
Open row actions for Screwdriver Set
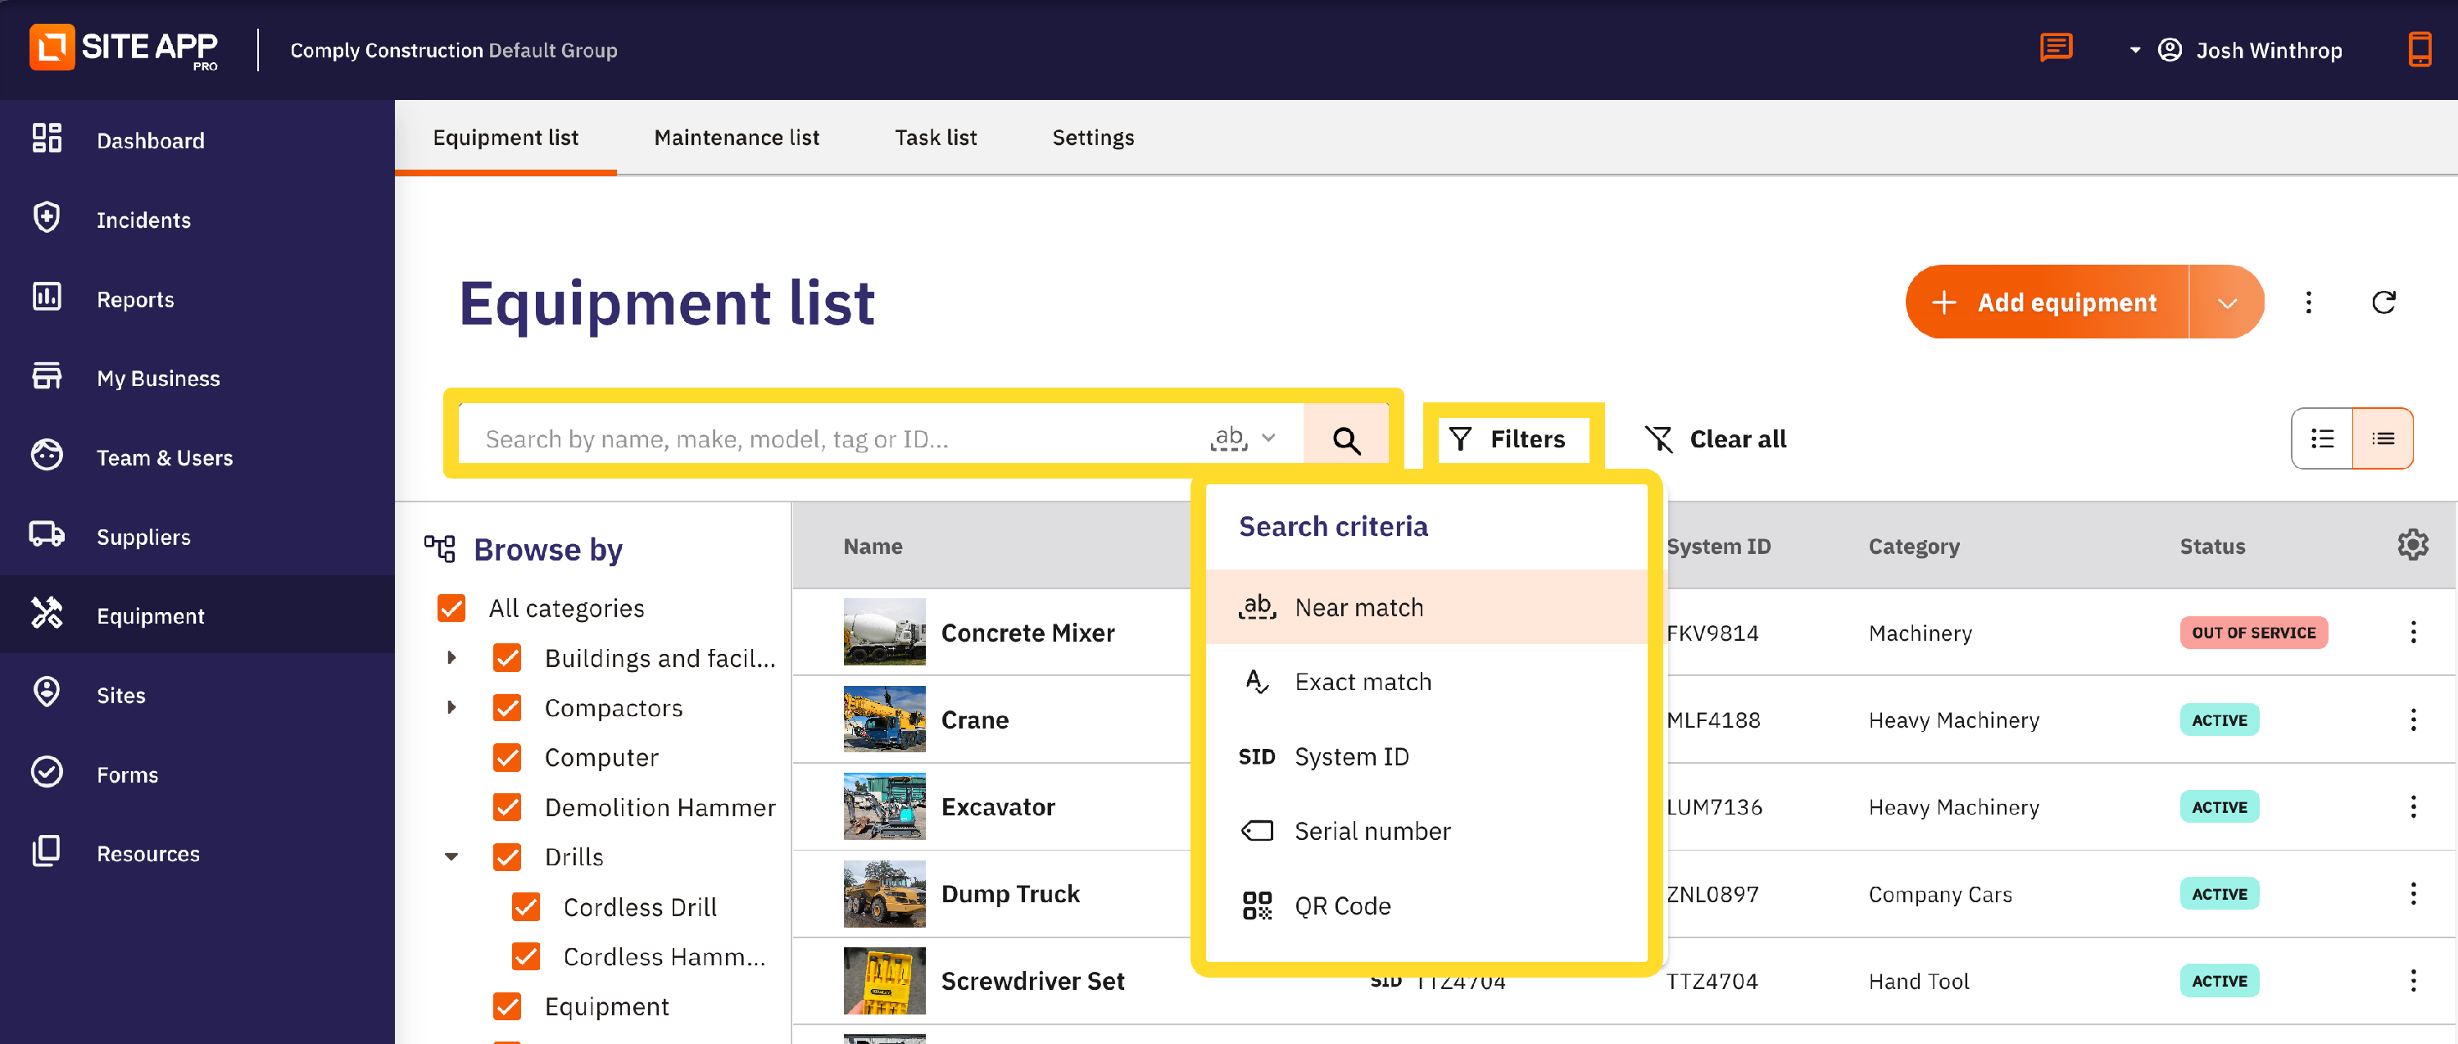(x=2413, y=980)
